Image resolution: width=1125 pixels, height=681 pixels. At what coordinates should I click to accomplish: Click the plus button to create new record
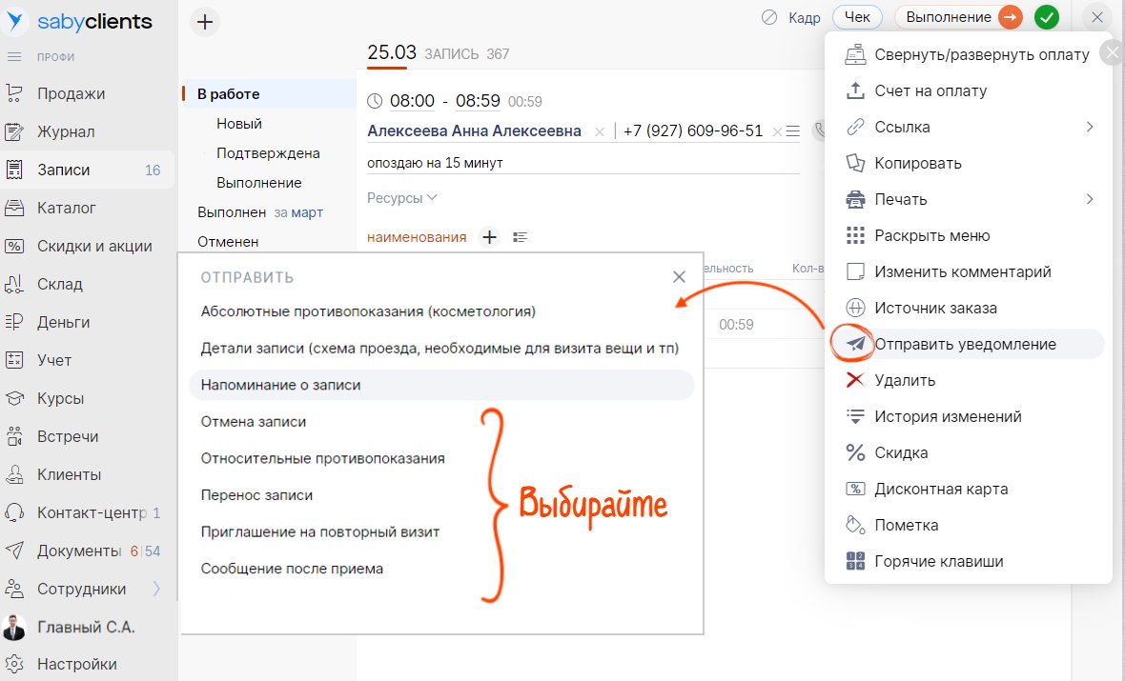(x=205, y=22)
